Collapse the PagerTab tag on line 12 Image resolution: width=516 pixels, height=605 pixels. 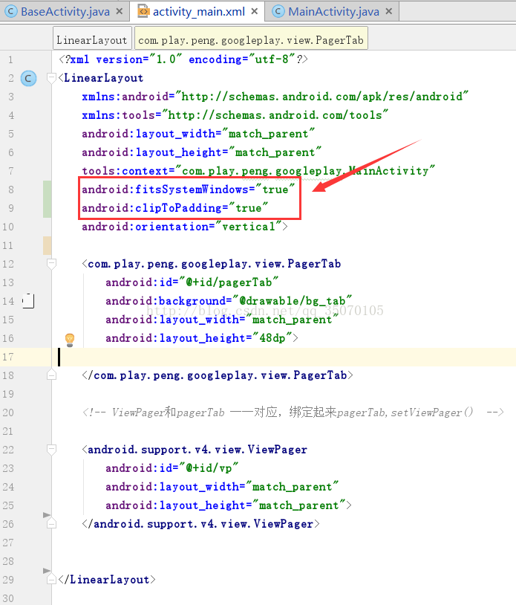(x=51, y=264)
